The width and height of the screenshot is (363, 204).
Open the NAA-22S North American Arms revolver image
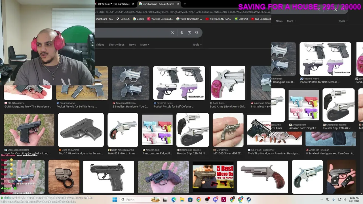(x=123, y=130)
